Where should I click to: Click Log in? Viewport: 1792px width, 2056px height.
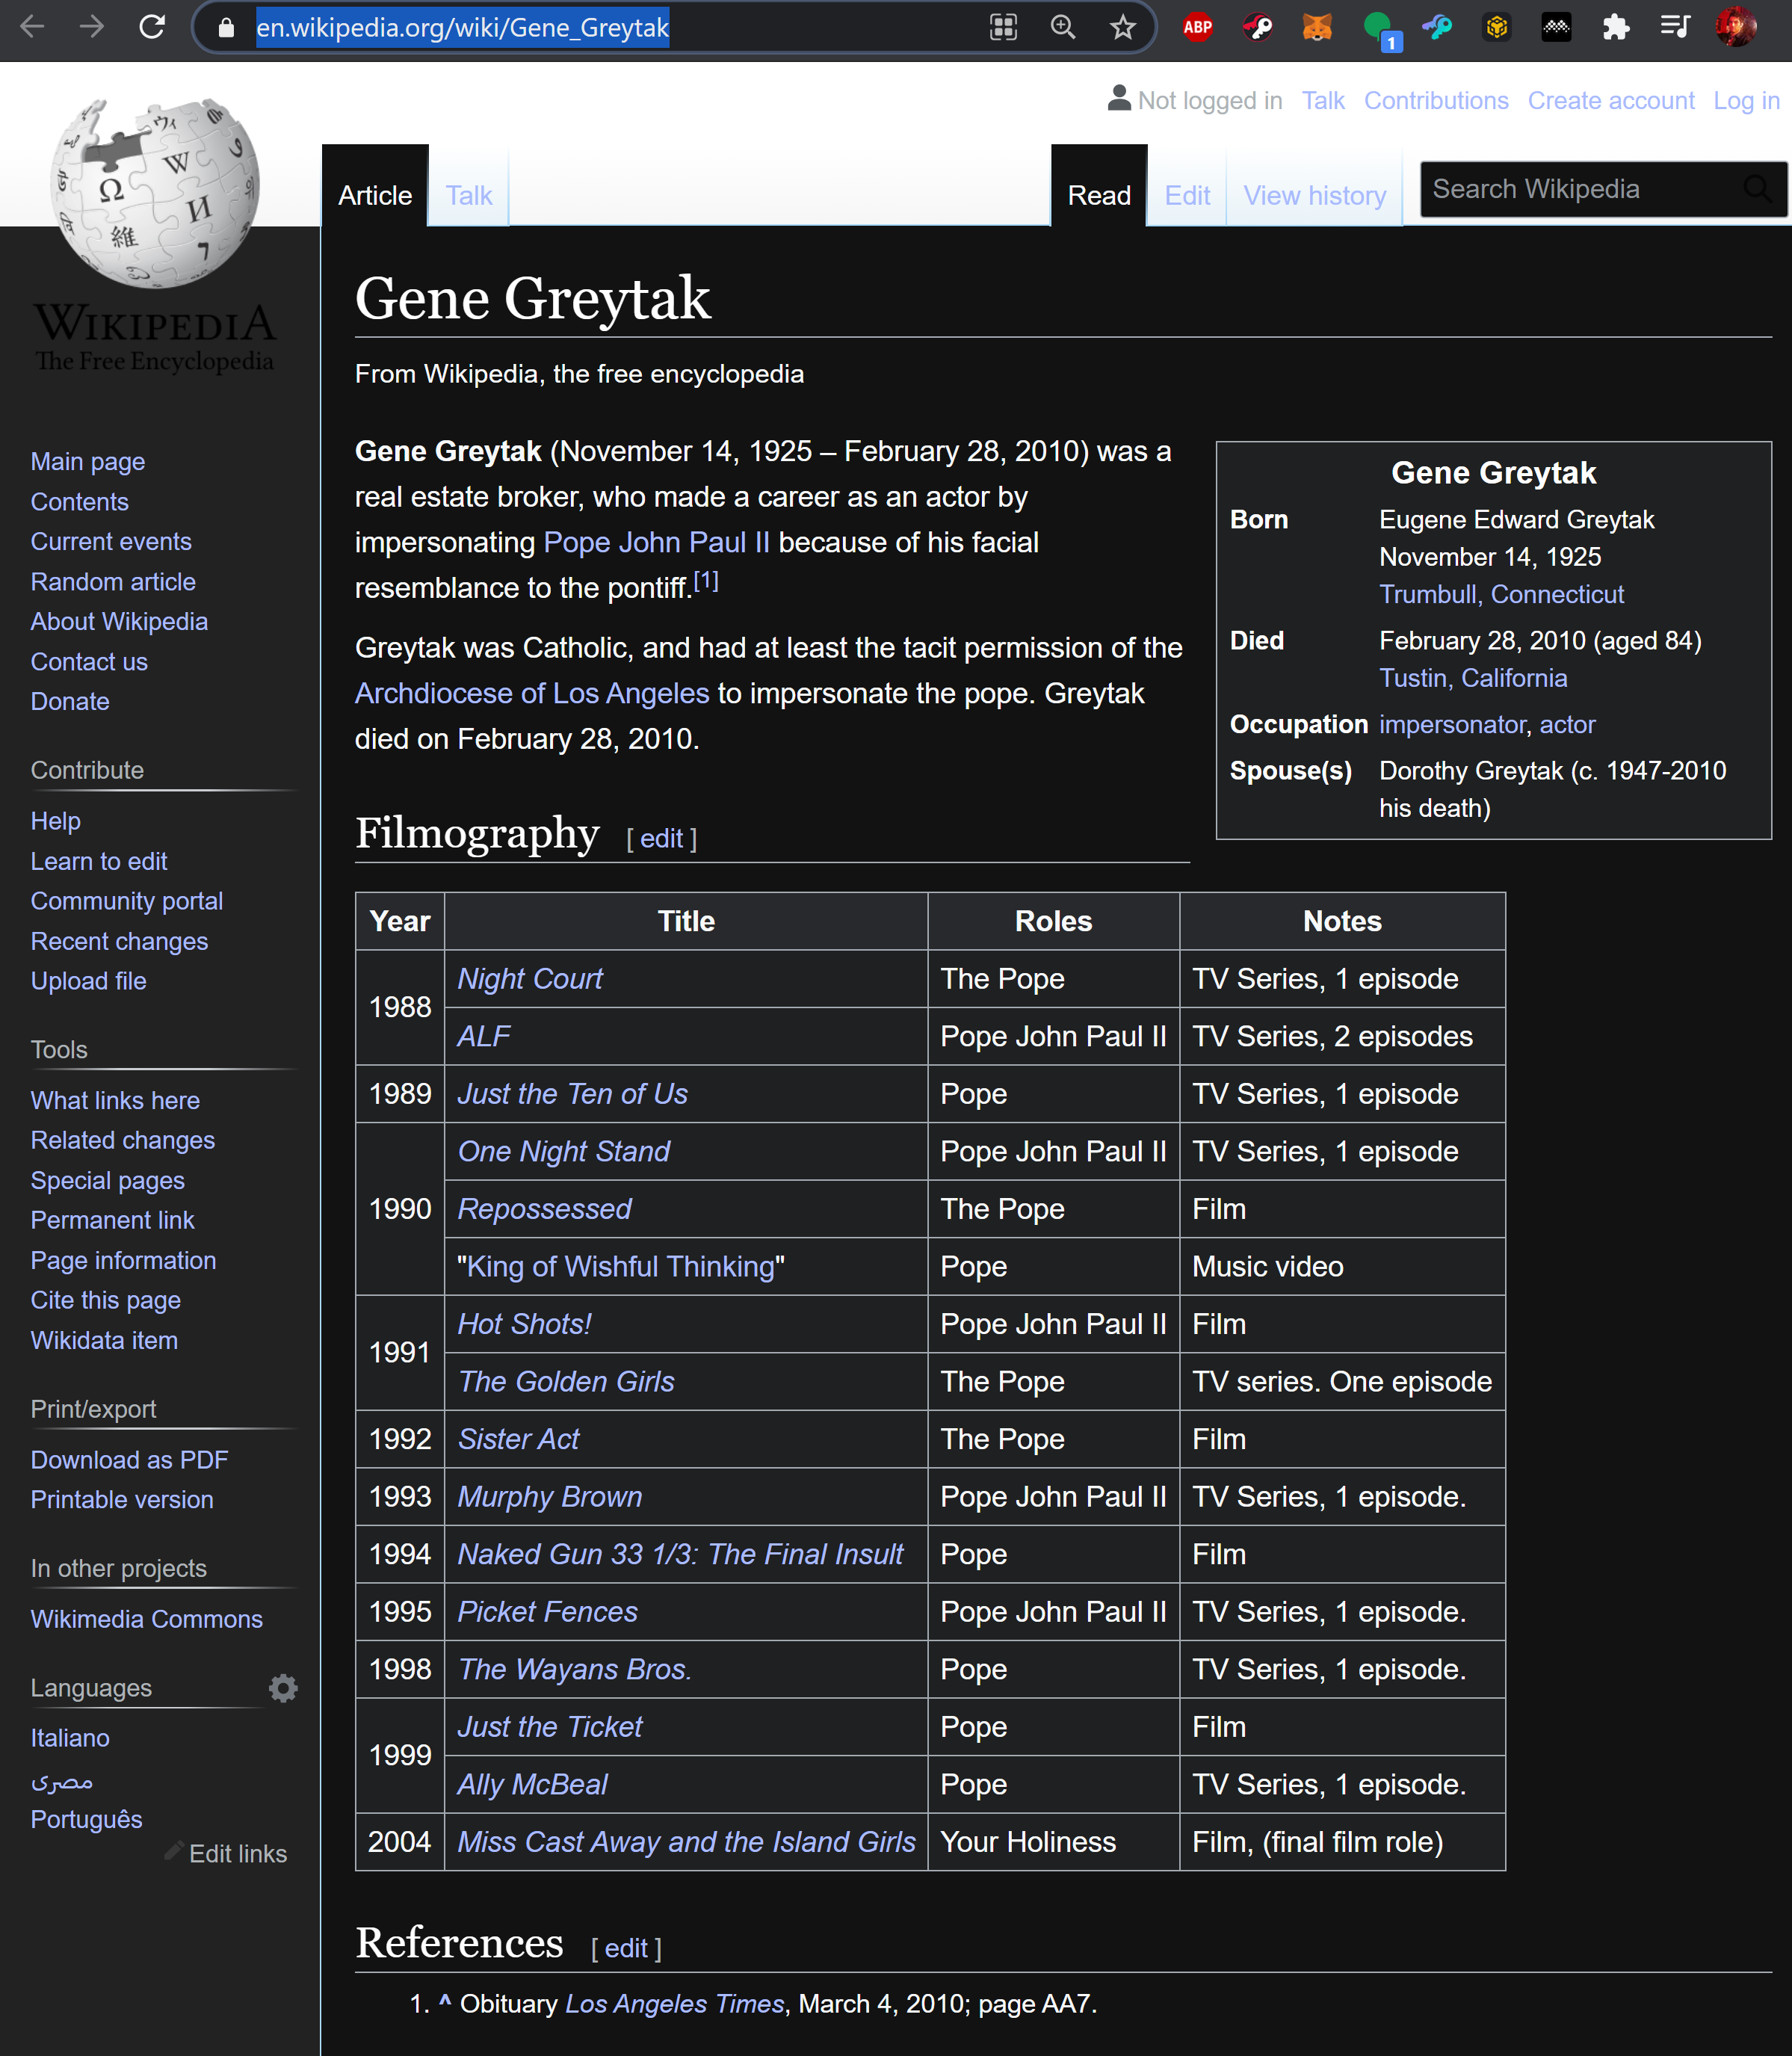coord(1746,101)
